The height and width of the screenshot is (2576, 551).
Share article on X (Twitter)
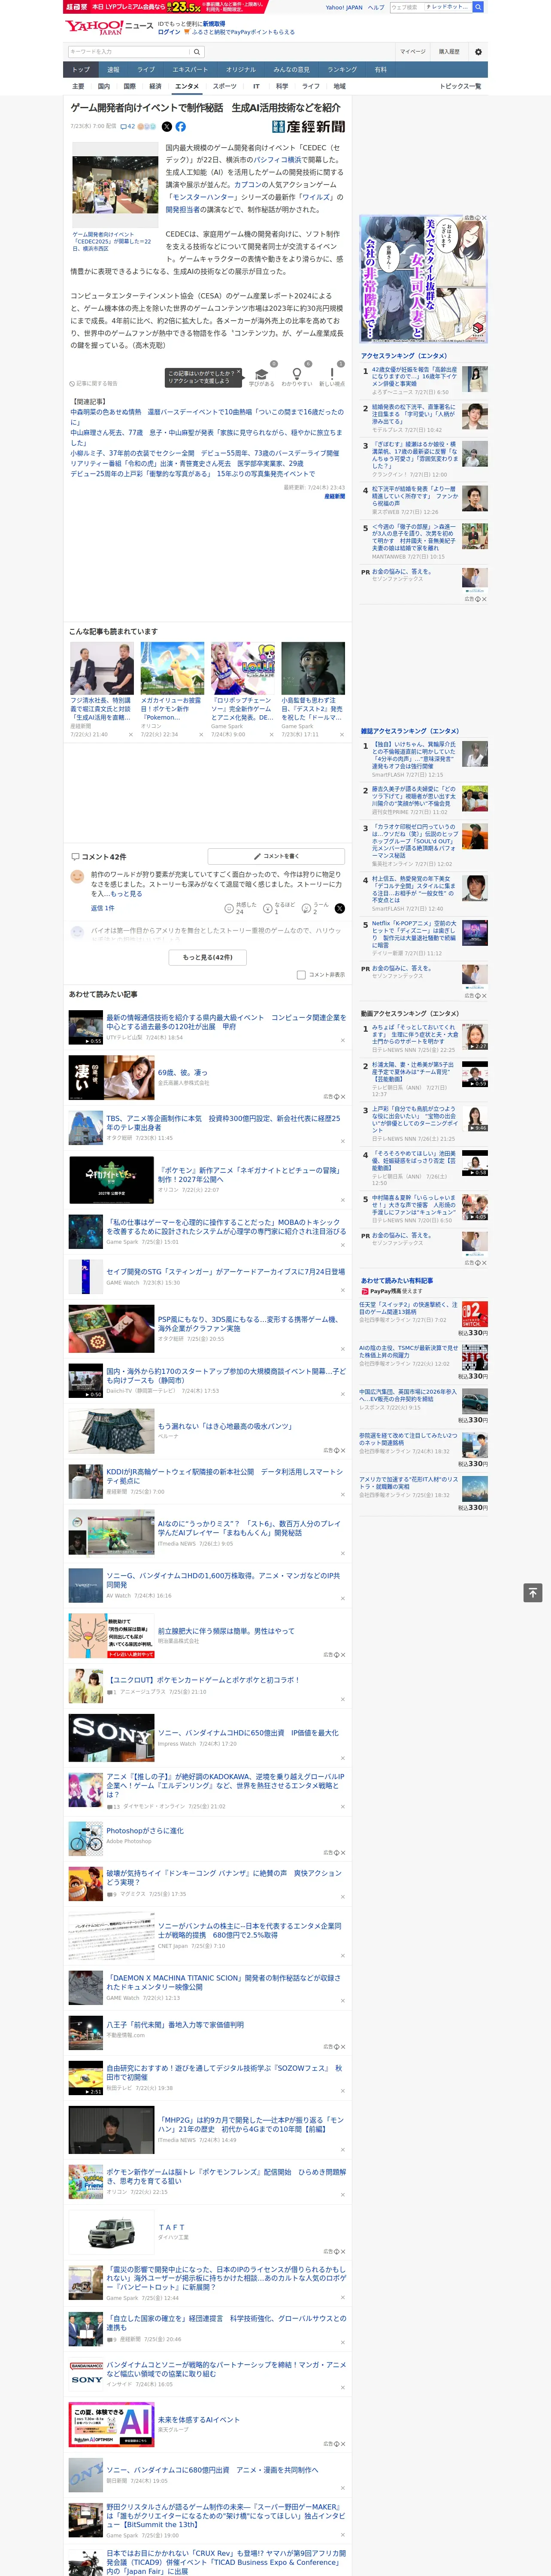[x=167, y=127]
